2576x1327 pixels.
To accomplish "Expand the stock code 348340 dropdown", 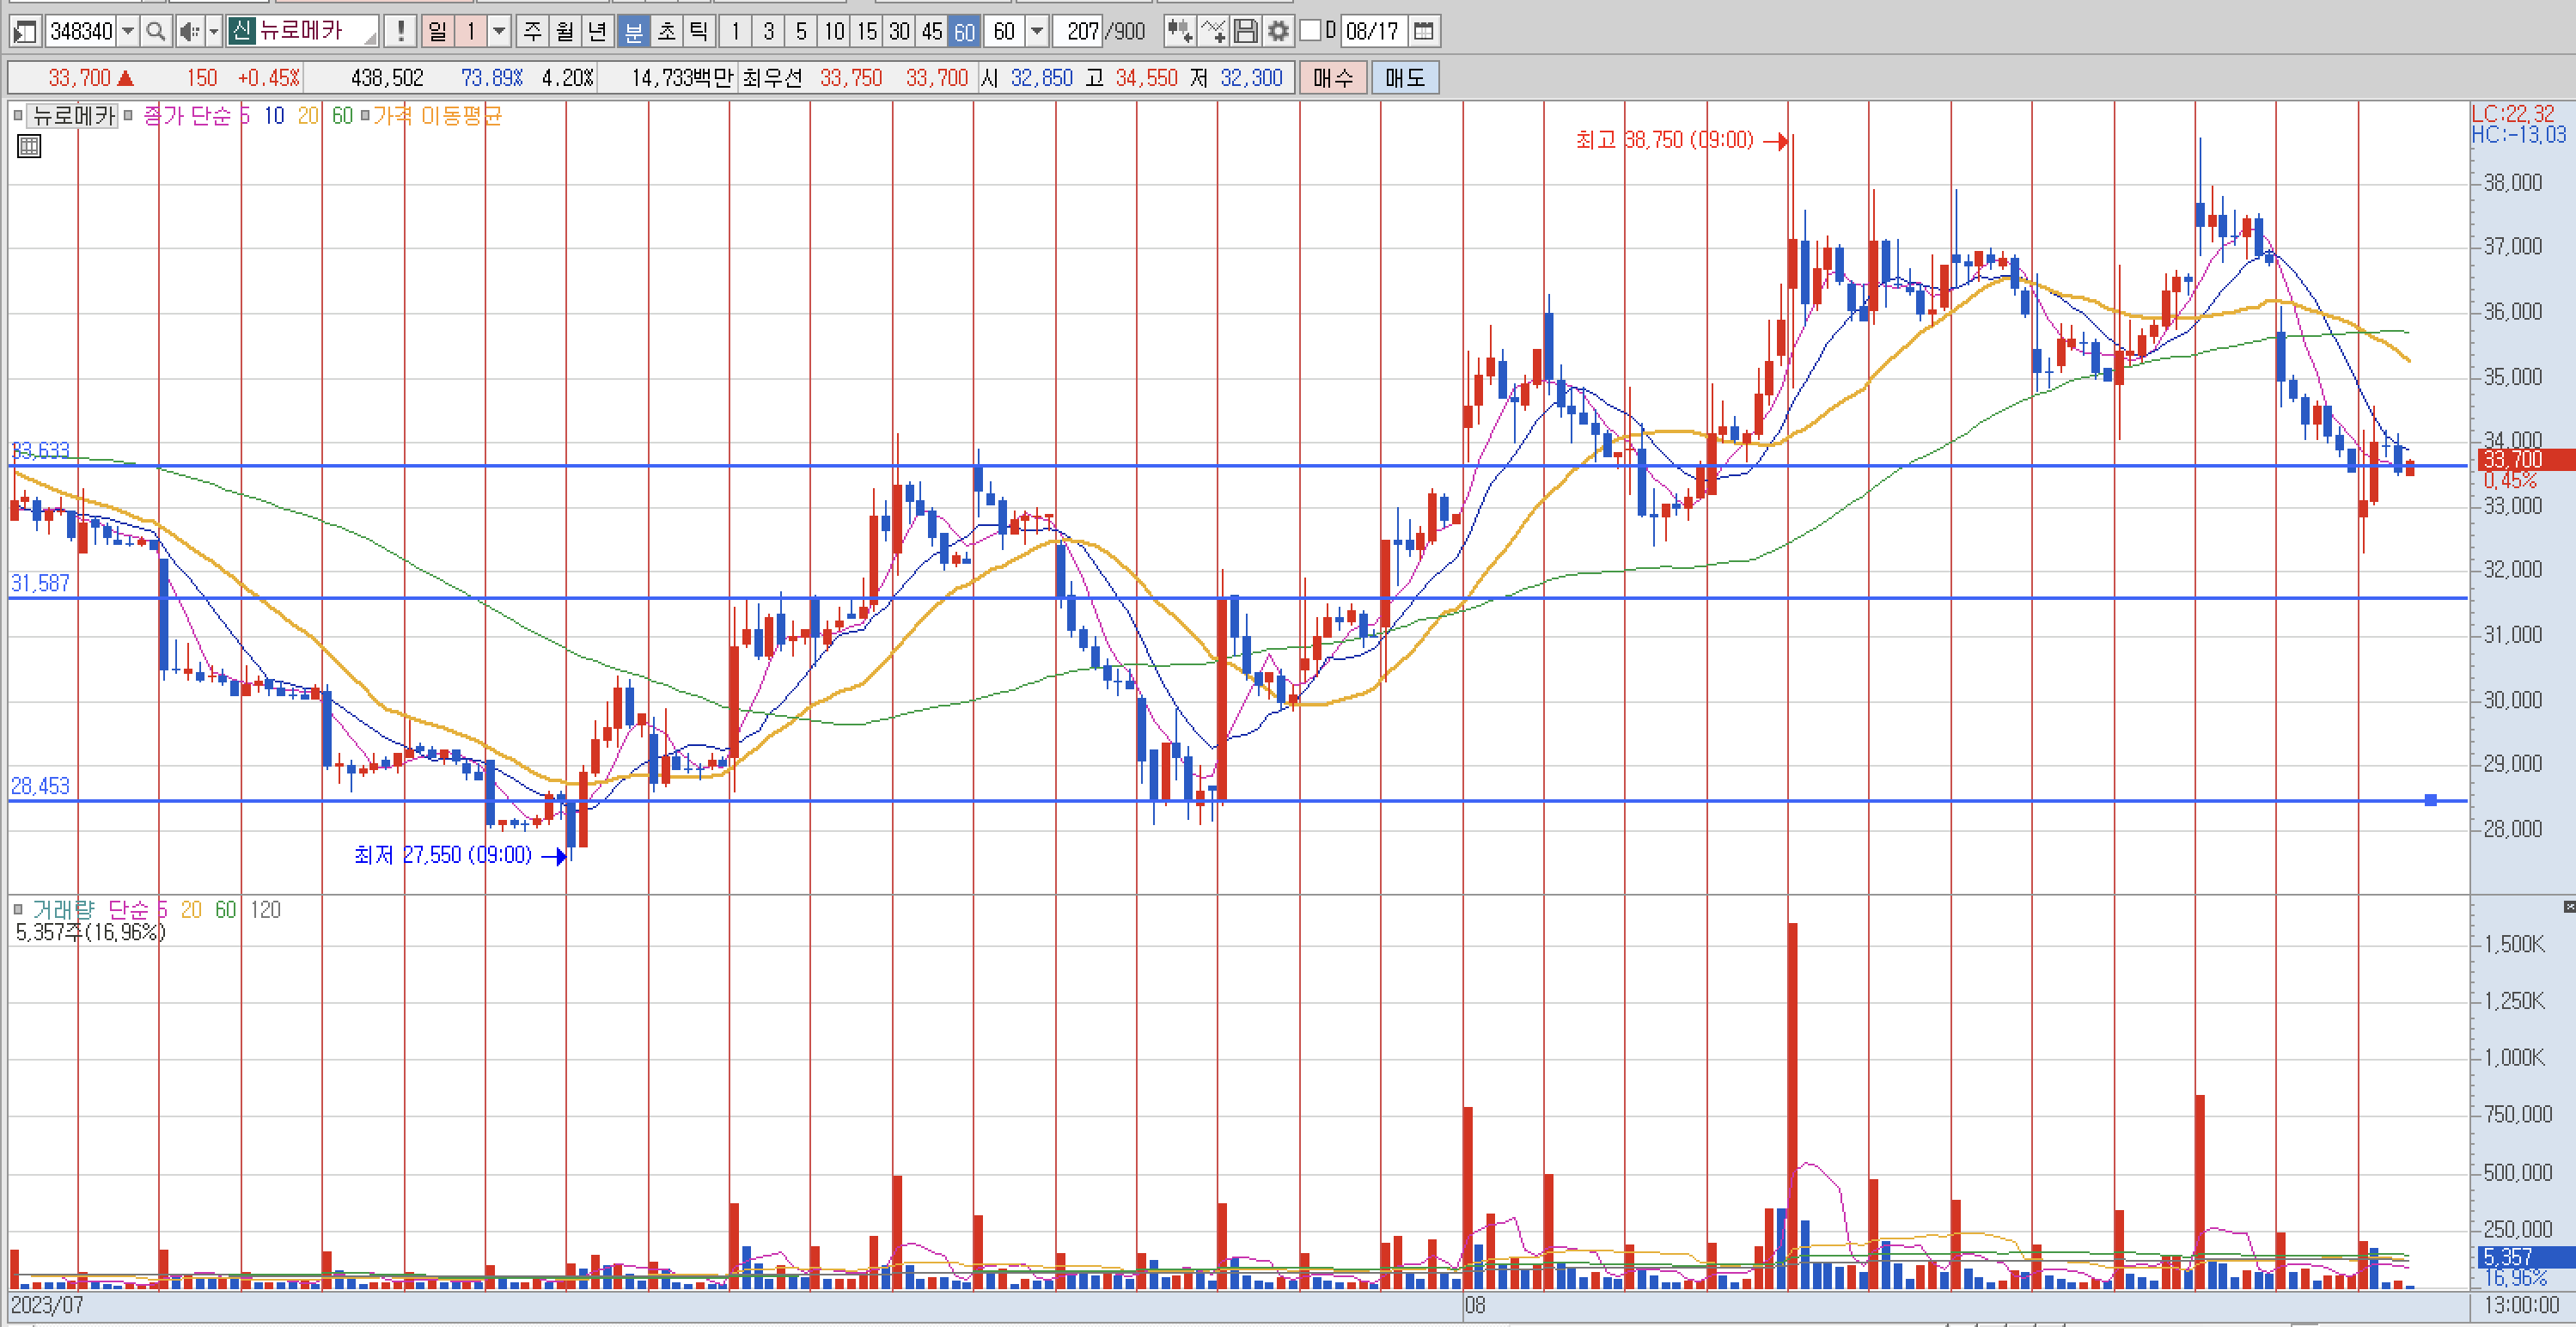I will click(128, 31).
